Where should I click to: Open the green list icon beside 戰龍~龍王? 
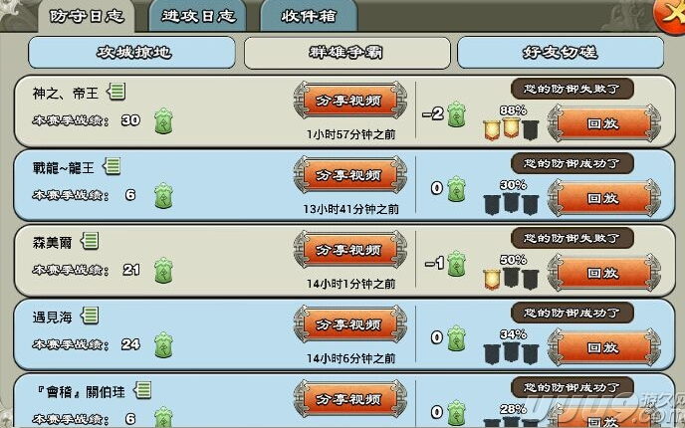112,166
